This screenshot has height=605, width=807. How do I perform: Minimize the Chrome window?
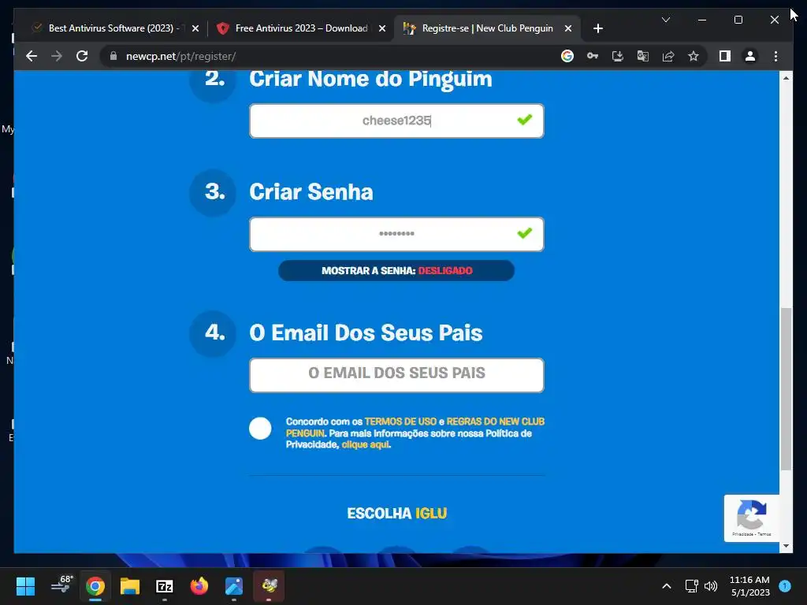click(702, 20)
